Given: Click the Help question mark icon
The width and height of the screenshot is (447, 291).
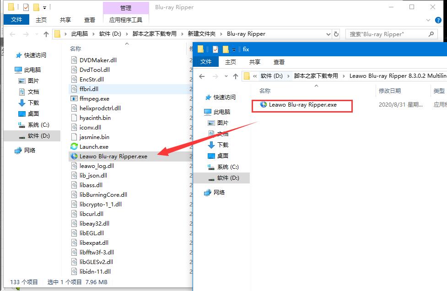Looking at the screenshot, I should click(x=438, y=20).
